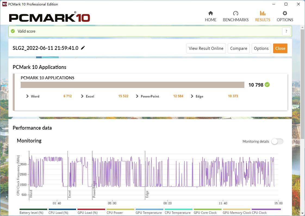Select CPU Temperature legend swatch
305x216 pixels.
pyautogui.click(x=178, y=209)
